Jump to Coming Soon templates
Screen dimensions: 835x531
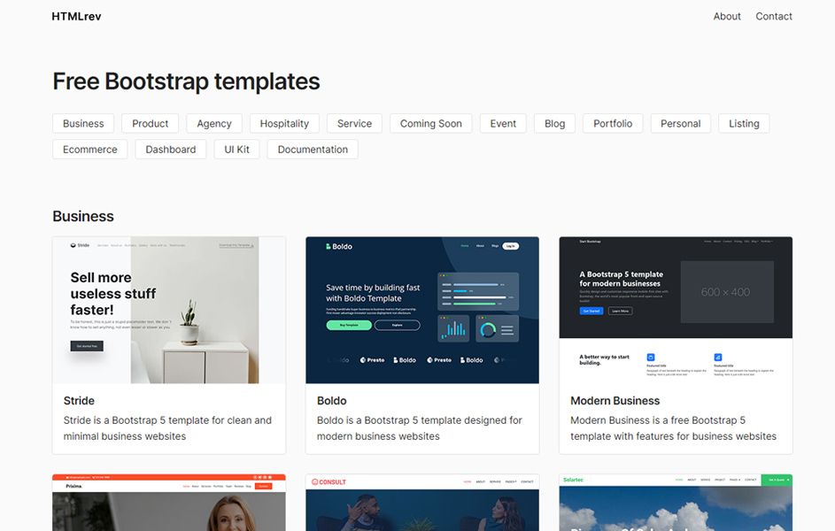click(431, 123)
